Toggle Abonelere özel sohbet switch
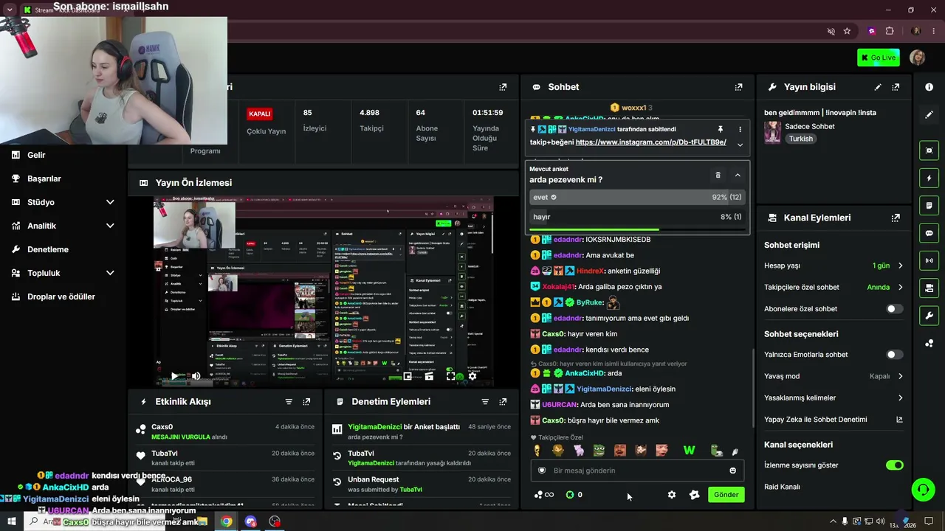Image resolution: width=945 pixels, height=531 pixels. pyautogui.click(x=894, y=309)
